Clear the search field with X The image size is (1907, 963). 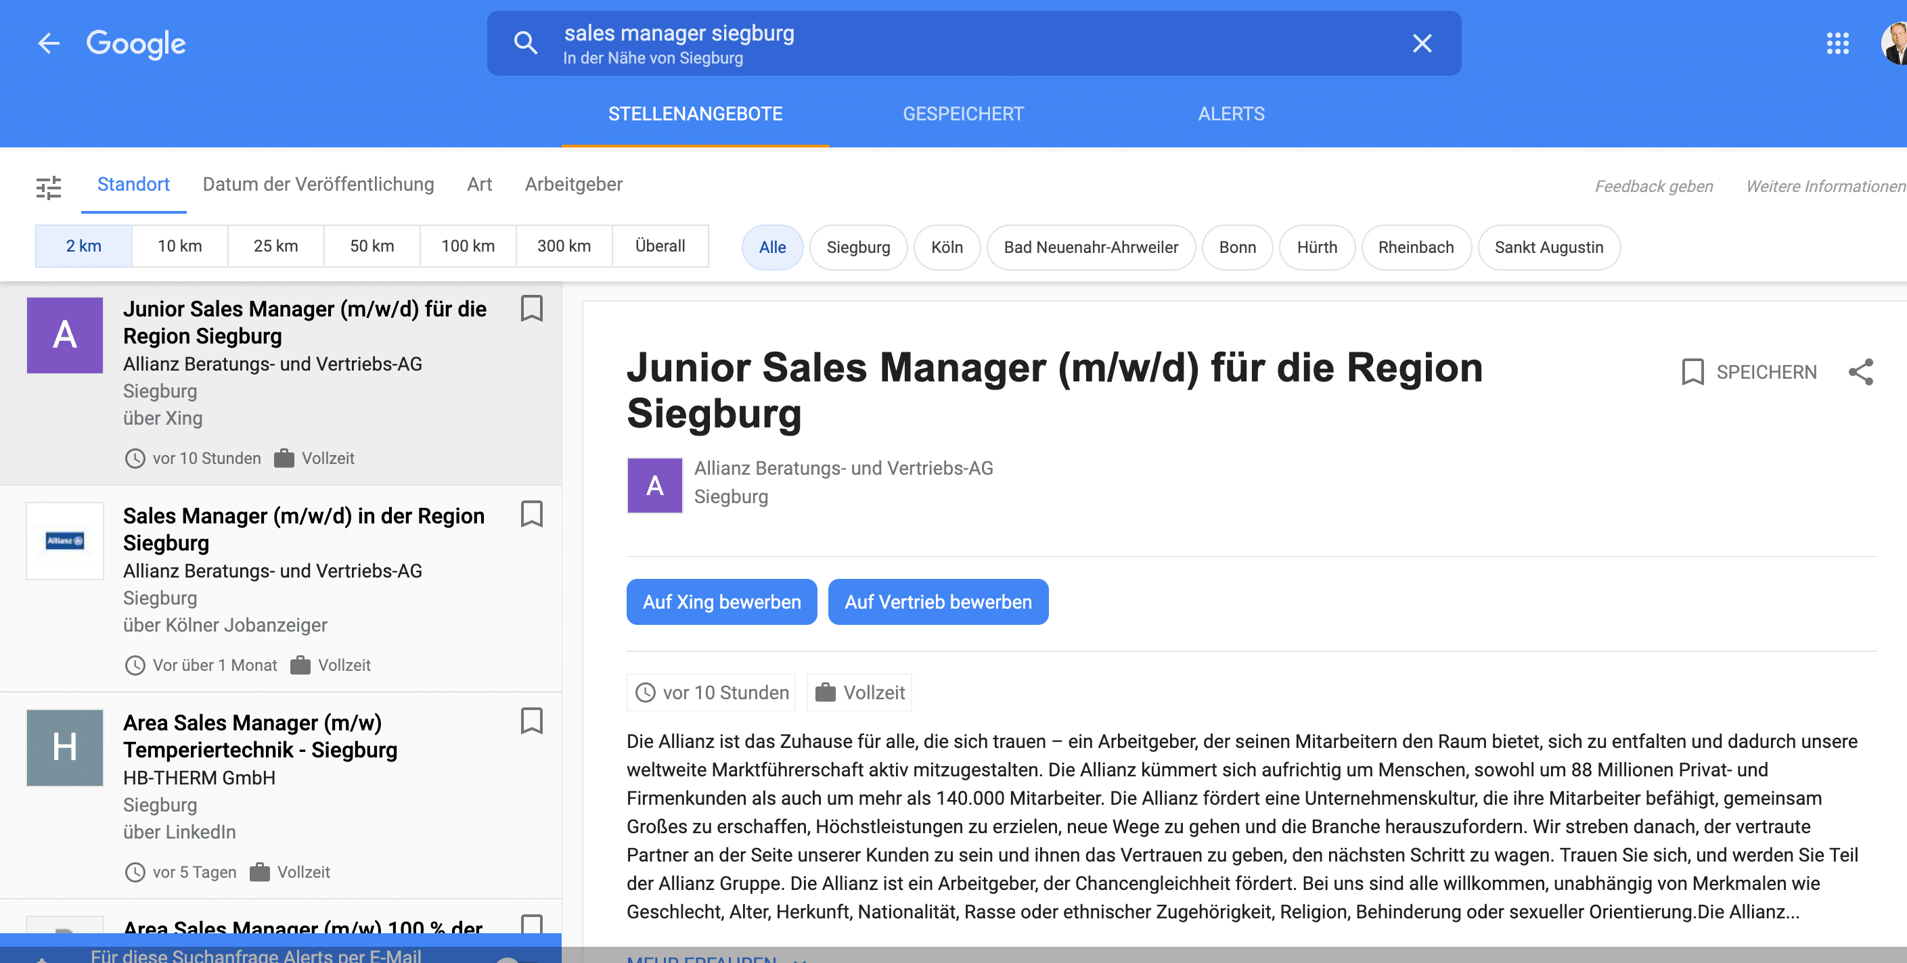[x=1421, y=43]
